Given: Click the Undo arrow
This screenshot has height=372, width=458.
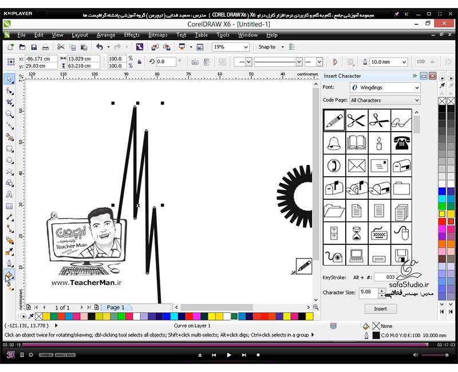Looking at the screenshot, I should [100, 47].
